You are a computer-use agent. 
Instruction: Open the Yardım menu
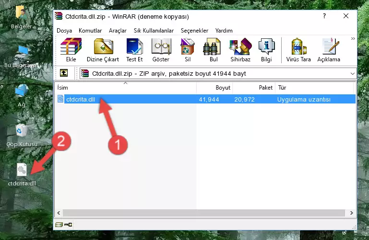(x=224, y=31)
